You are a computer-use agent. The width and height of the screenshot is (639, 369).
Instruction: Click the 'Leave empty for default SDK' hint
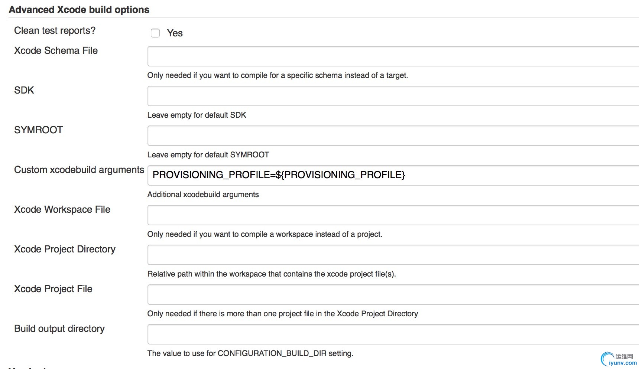click(x=197, y=115)
